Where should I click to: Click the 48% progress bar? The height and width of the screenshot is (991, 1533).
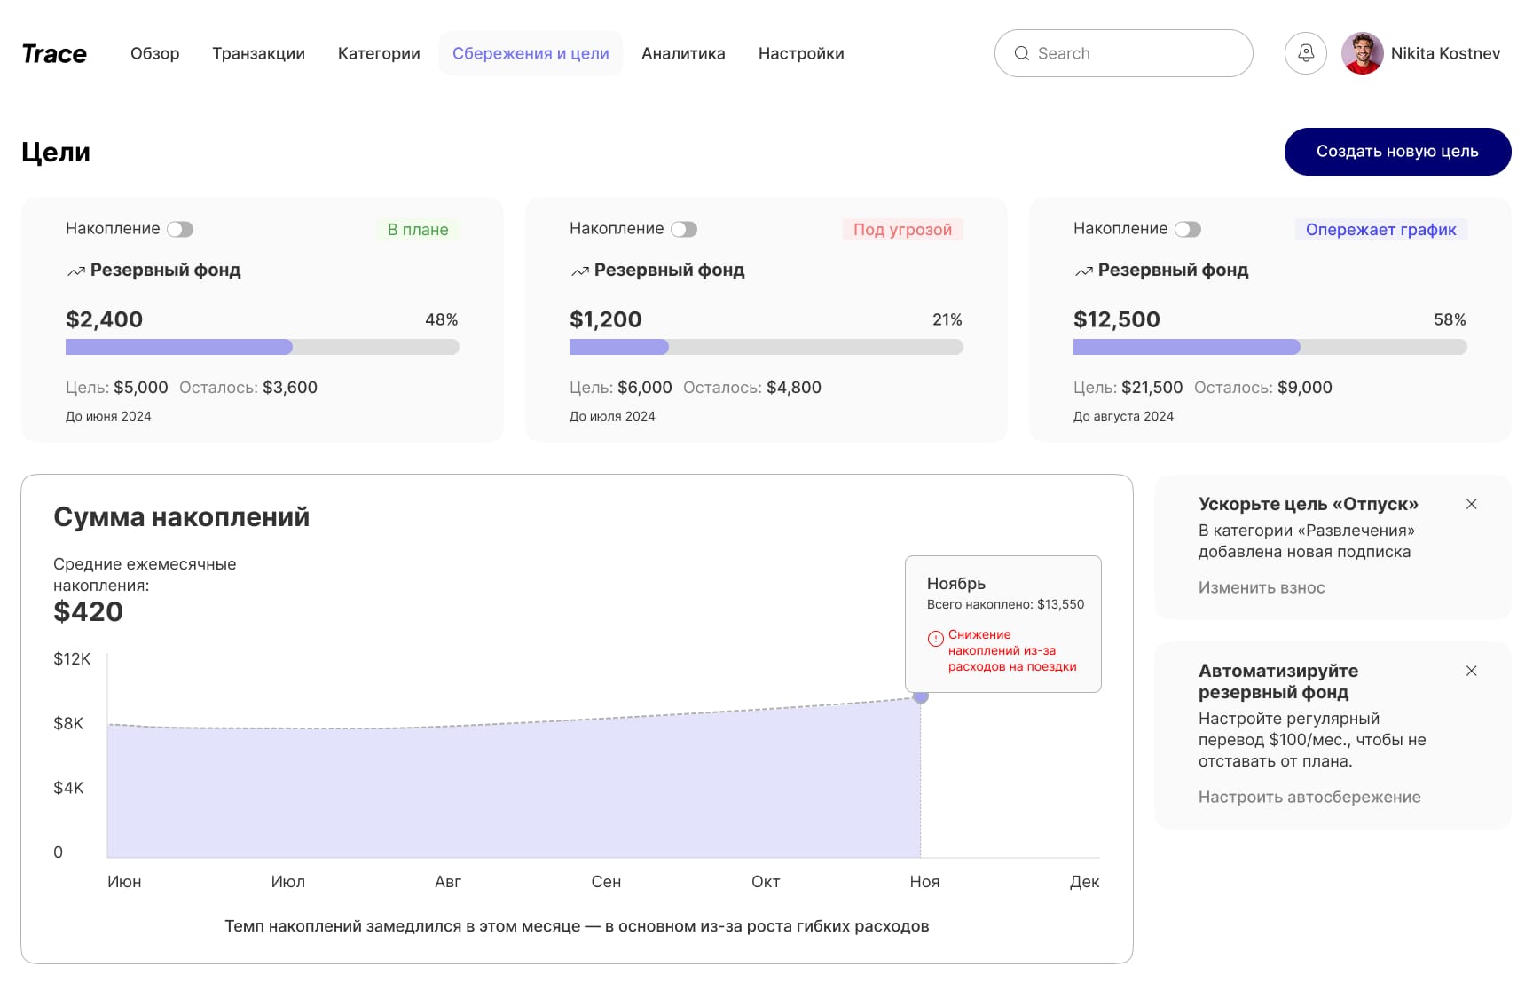(262, 347)
